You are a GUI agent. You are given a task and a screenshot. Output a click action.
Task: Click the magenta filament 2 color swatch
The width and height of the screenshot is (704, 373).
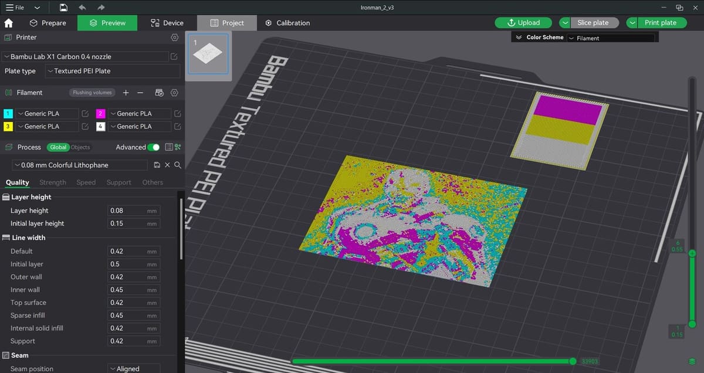pyautogui.click(x=101, y=114)
